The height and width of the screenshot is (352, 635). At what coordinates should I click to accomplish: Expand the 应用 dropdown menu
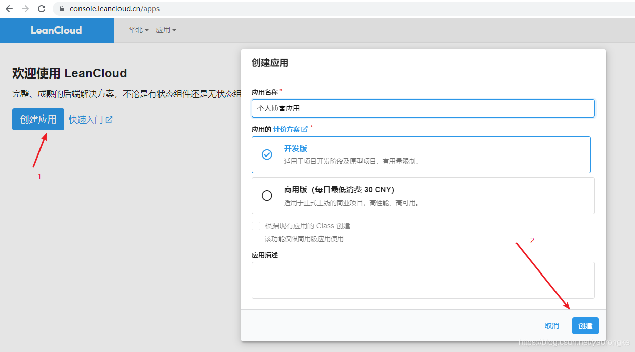click(x=166, y=30)
